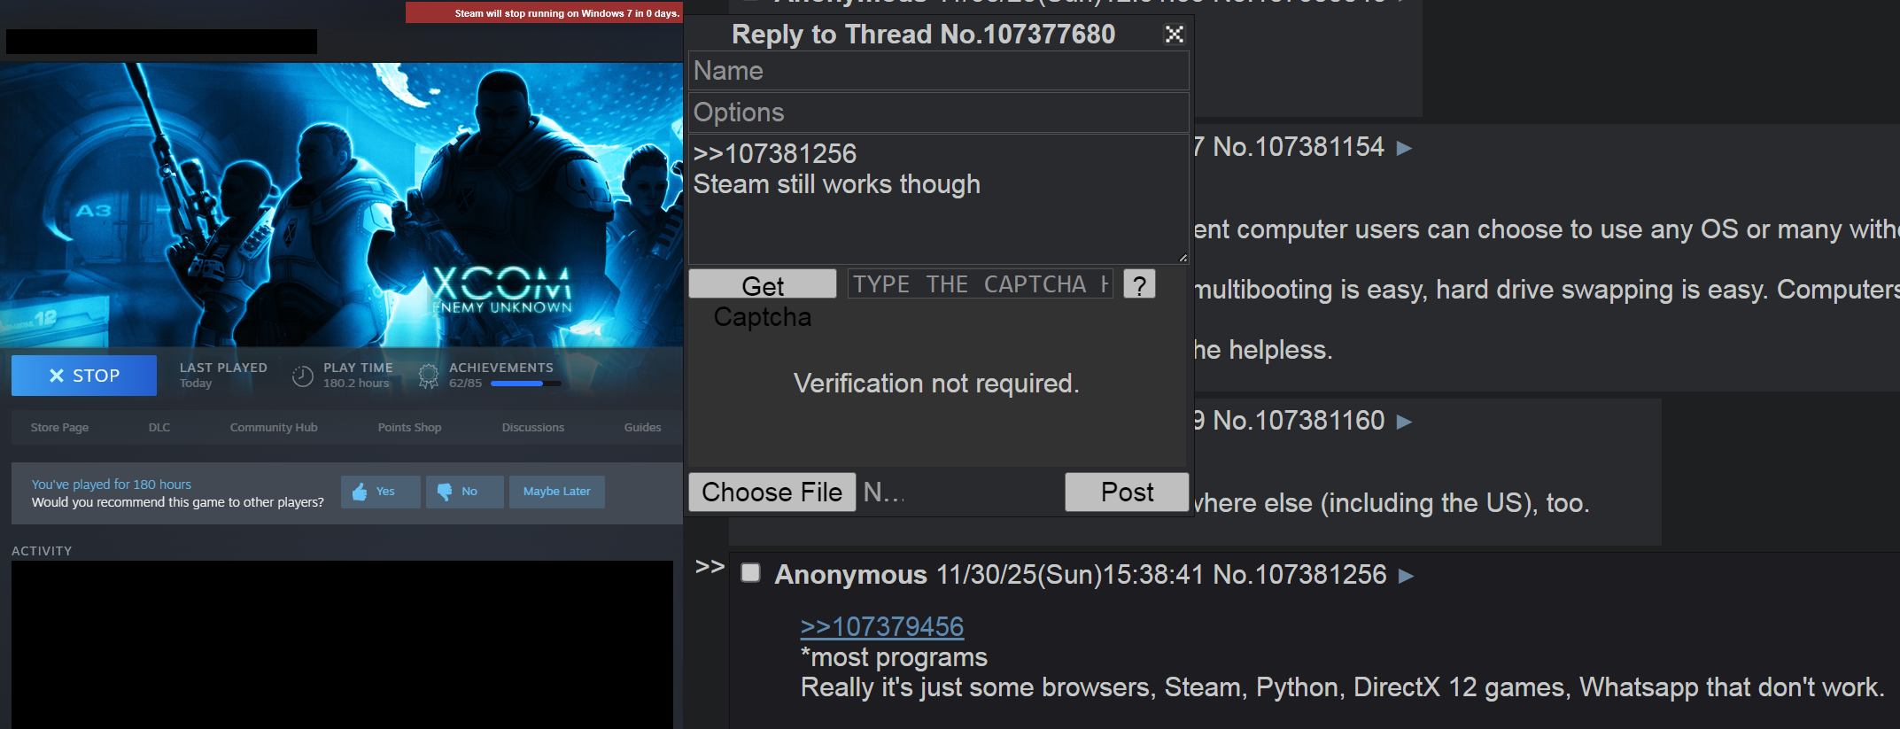Open the Guides tab
1900x729 pixels.
[642, 427]
